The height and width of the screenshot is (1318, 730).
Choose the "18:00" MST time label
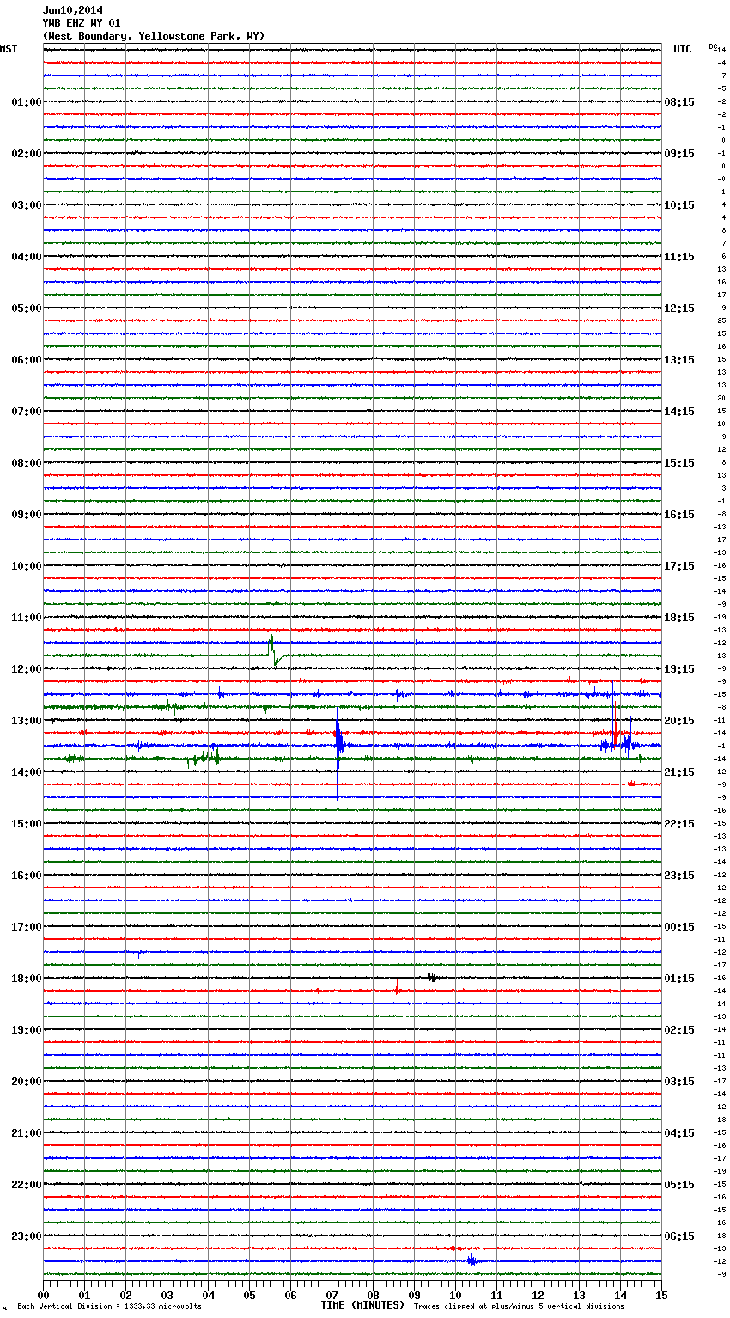26,979
